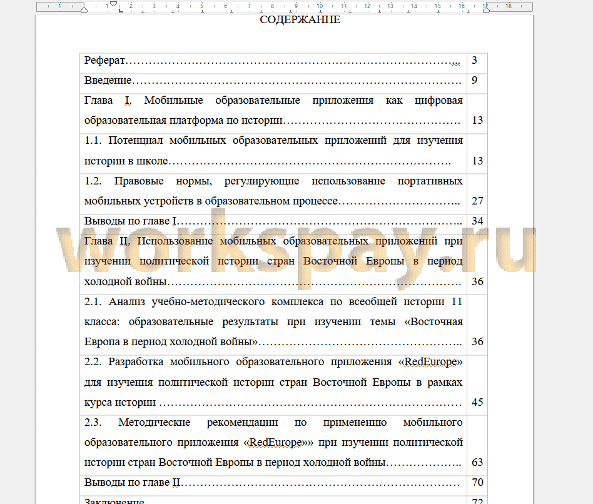This screenshot has height=504, width=593.
Task: Click the first-line indent marker on ruler
Action: click(x=113, y=4)
